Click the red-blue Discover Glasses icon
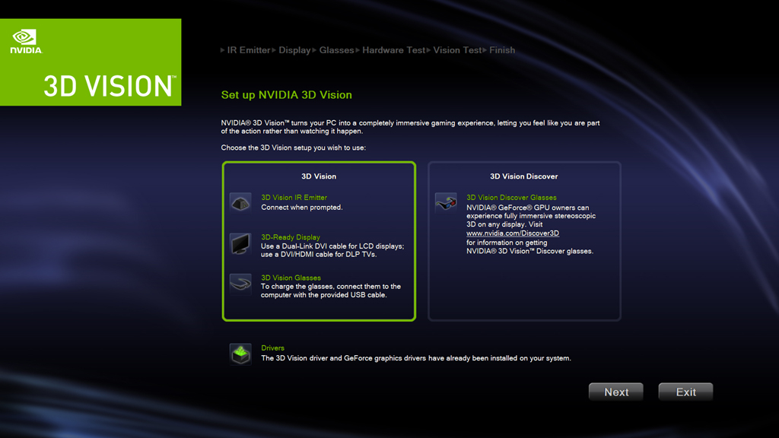 coord(446,203)
